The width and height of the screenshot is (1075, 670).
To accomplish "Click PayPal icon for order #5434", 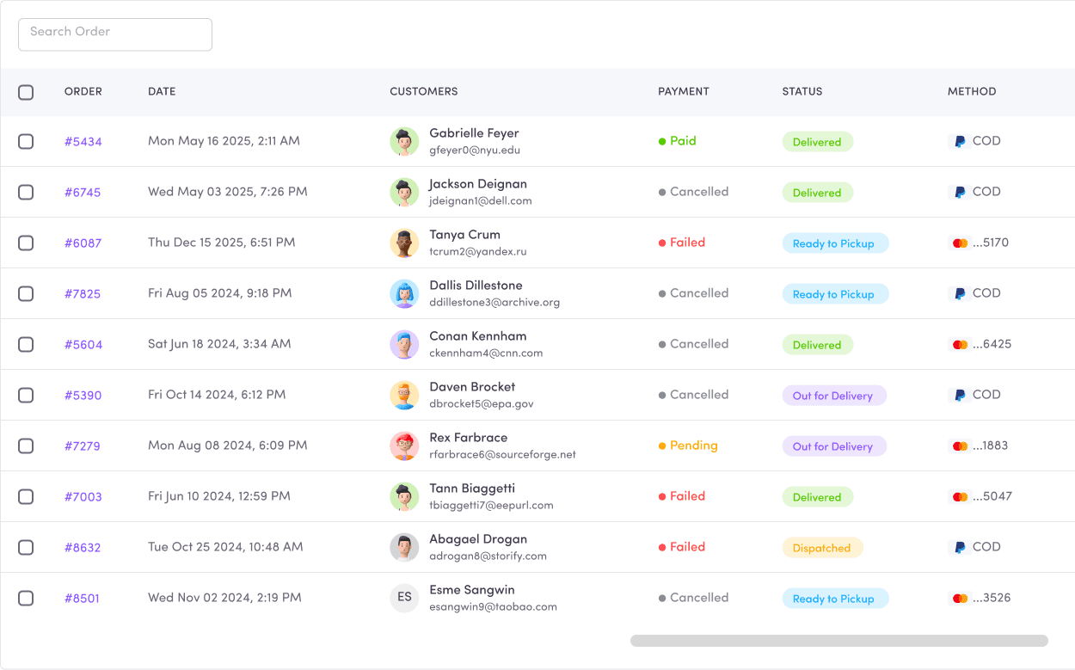I will (x=959, y=142).
